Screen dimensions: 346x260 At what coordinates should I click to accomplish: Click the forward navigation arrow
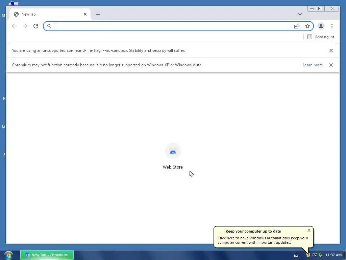[x=25, y=26]
